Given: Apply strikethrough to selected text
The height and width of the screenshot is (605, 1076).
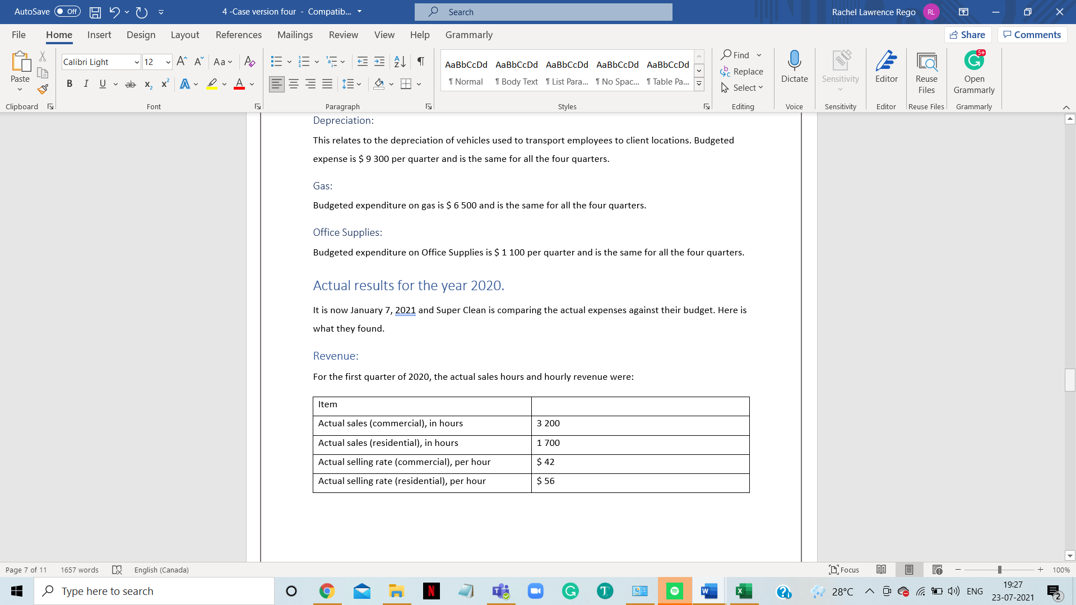Looking at the screenshot, I should [131, 83].
